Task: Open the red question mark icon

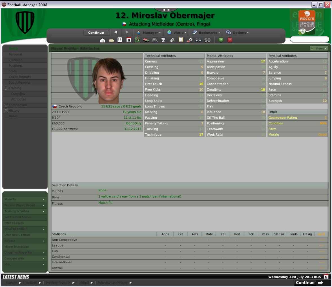Action: [x=230, y=40]
